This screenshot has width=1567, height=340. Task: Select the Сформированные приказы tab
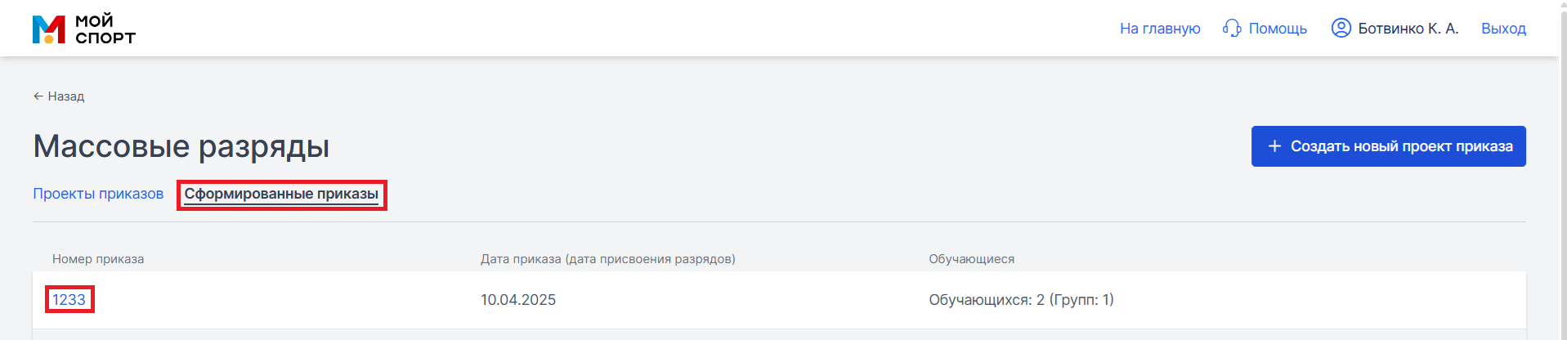[281, 195]
